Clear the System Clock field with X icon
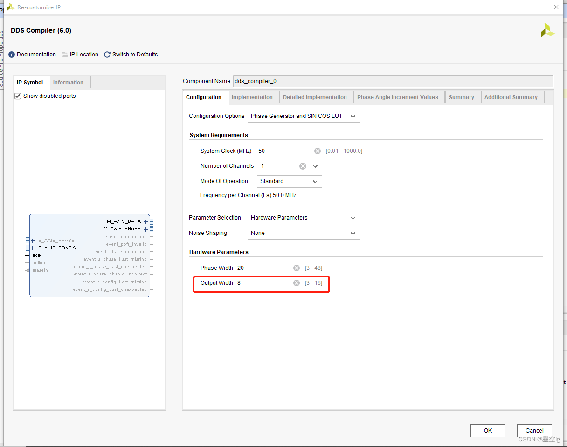This screenshot has height=447, width=567. coord(318,151)
